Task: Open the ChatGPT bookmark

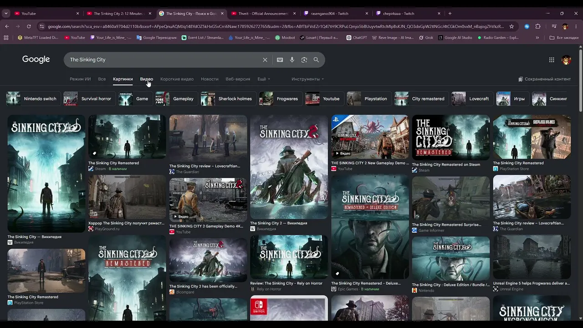Action: click(x=356, y=38)
